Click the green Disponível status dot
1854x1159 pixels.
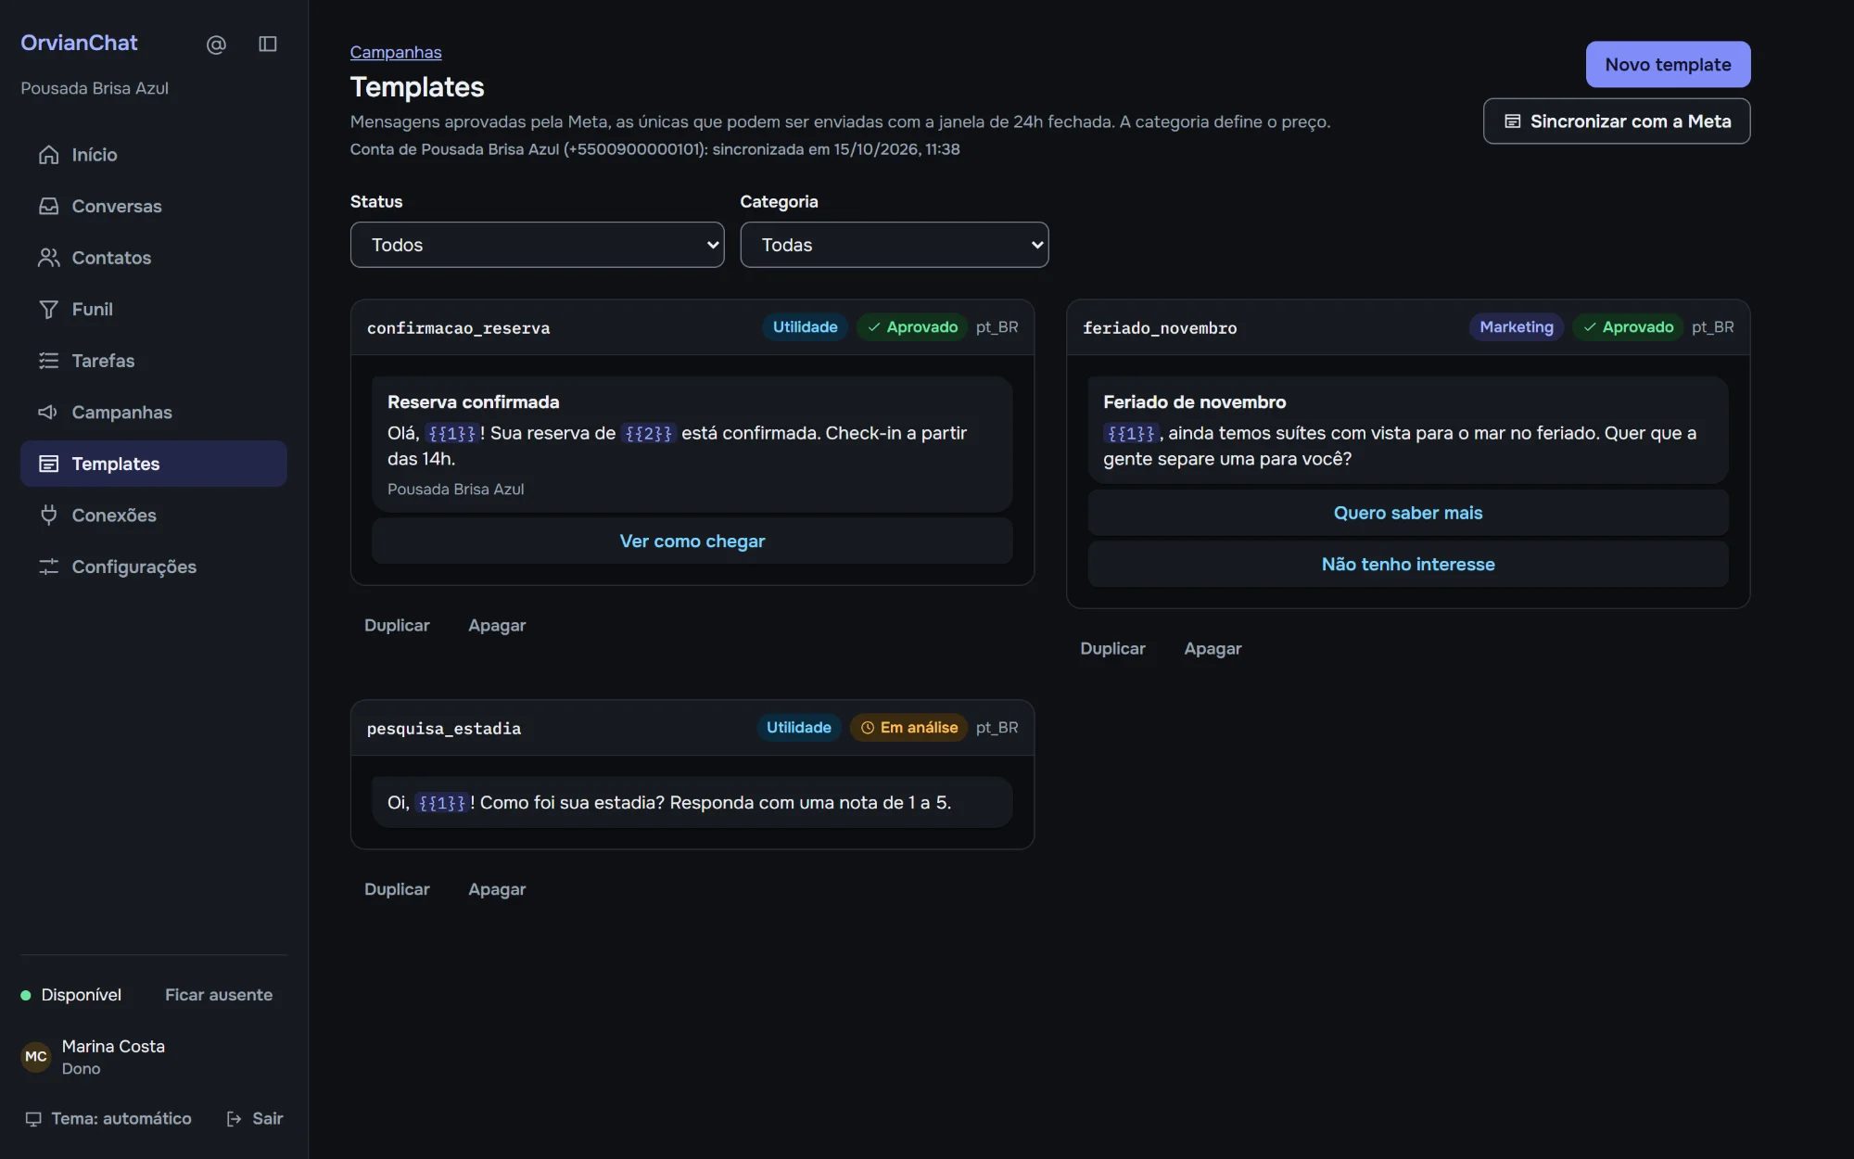pos(26,995)
